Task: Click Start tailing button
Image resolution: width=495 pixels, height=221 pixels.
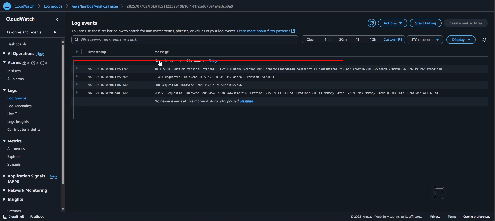Action: (425, 23)
